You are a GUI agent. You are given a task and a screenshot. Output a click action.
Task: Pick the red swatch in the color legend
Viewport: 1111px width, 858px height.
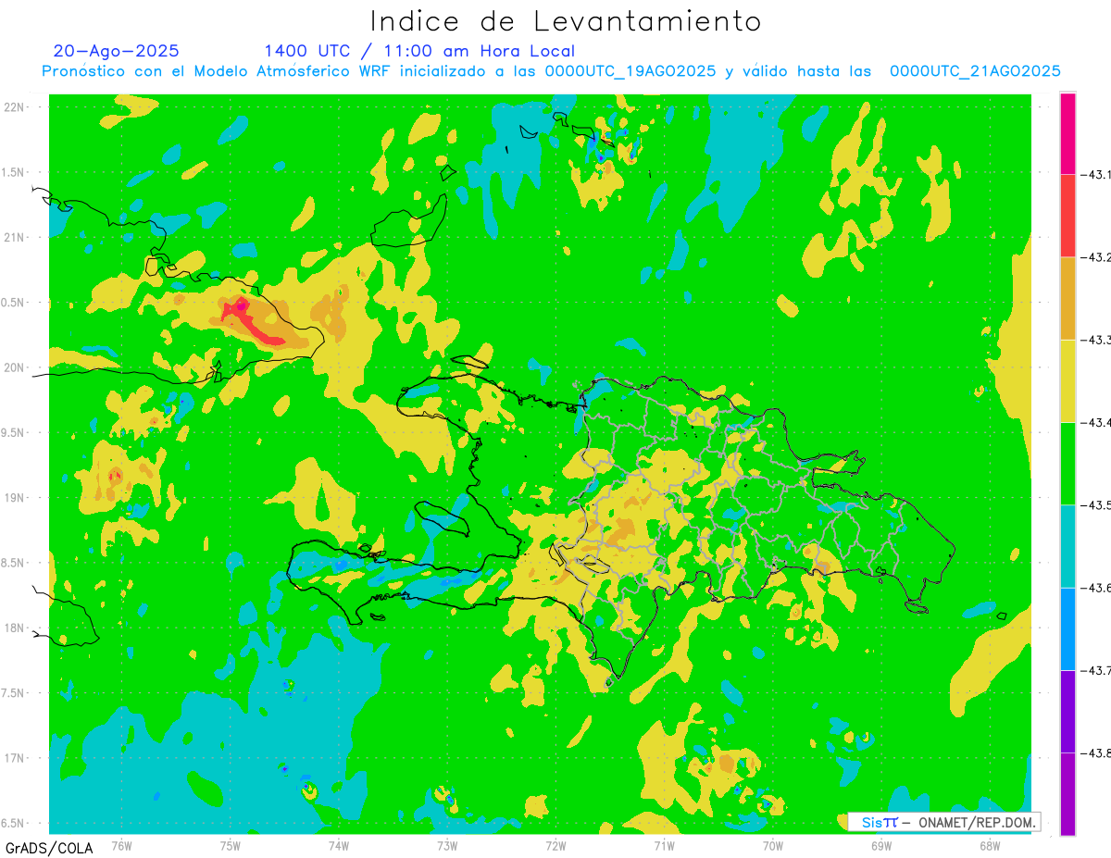pos(1067,216)
